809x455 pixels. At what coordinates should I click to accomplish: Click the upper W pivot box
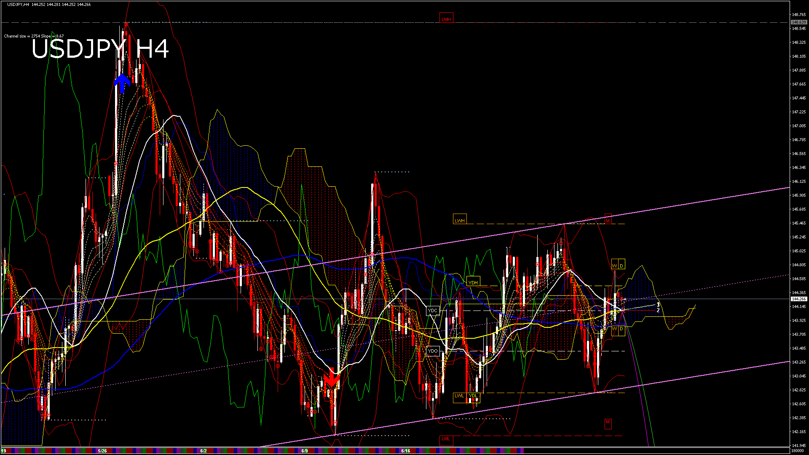click(x=614, y=265)
